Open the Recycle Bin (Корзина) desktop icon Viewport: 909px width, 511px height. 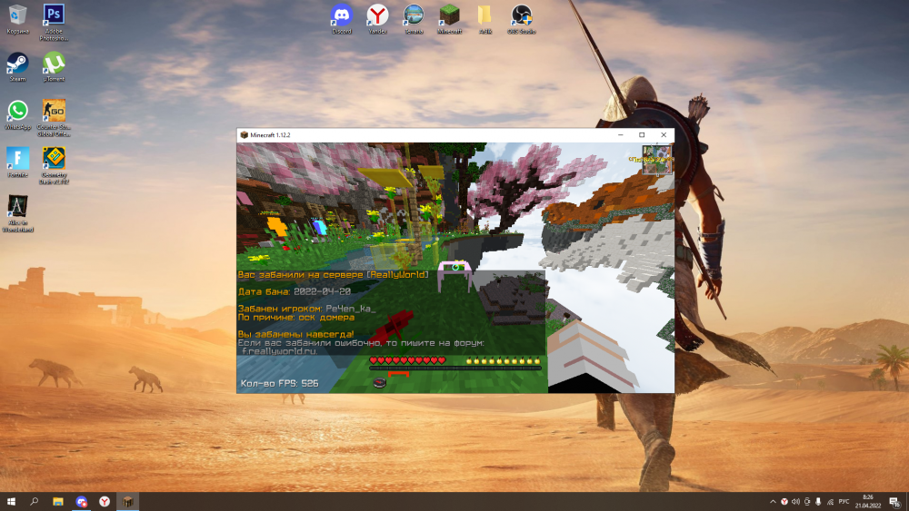point(17,20)
